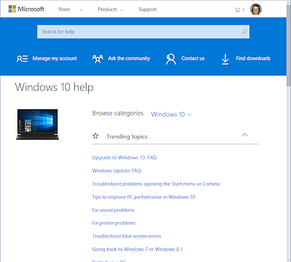Open the Products menu

[108, 9]
